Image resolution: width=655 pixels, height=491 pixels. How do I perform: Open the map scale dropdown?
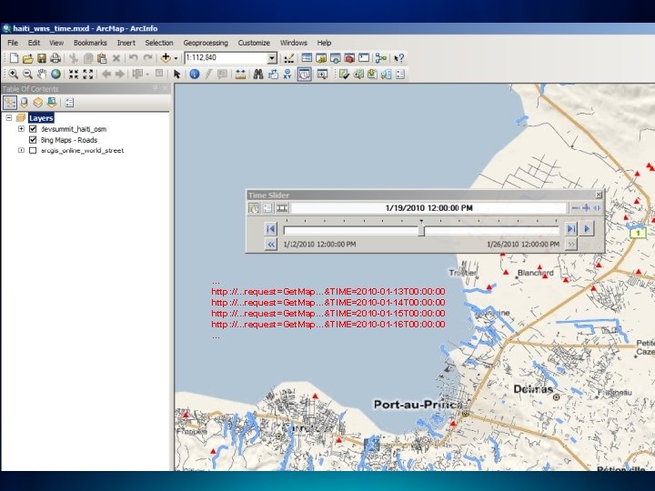click(271, 58)
